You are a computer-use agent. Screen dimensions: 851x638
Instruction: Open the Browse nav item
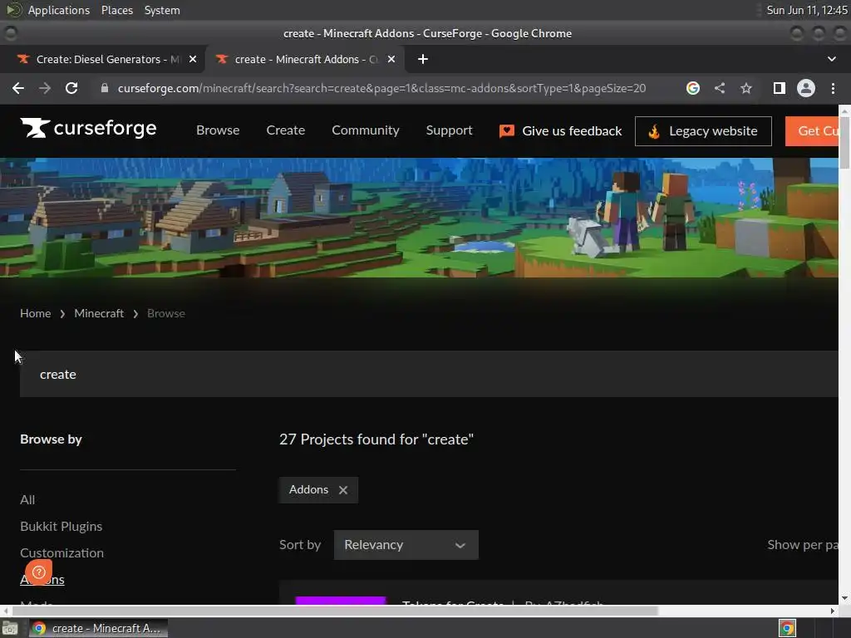pyautogui.click(x=218, y=130)
